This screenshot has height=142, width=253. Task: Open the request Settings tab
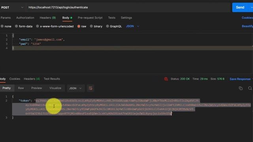(126, 18)
